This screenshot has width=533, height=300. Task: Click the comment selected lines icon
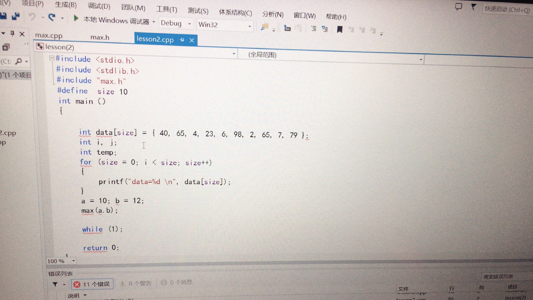pyautogui.click(x=314, y=28)
